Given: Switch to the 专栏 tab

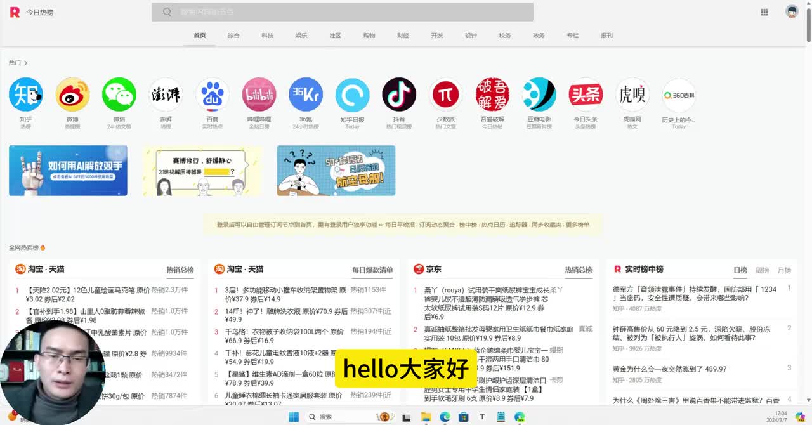Looking at the screenshot, I should click(x=573, y=36).
